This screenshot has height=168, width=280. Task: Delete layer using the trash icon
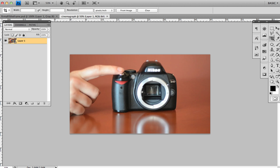click(x=44, y=103)
